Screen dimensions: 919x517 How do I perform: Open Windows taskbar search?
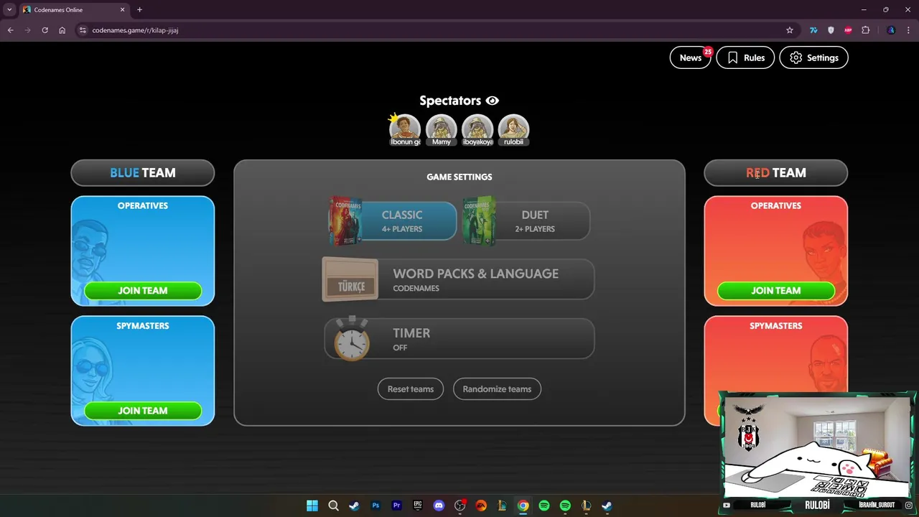[333, 506]
